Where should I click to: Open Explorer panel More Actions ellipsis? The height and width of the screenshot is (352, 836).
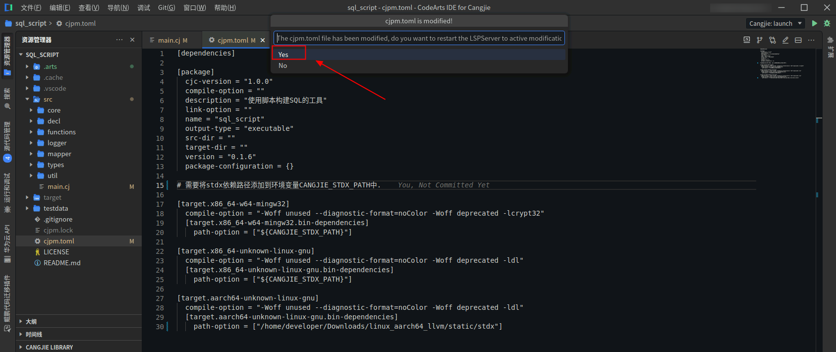click(x=119, y=40)
